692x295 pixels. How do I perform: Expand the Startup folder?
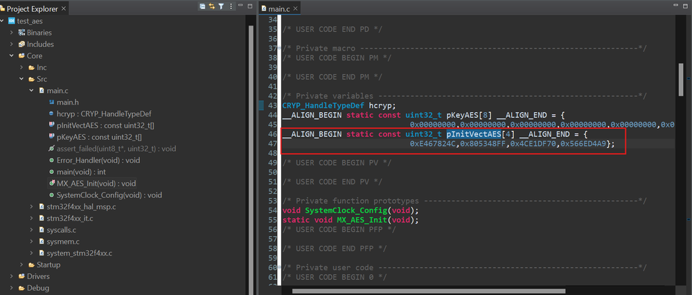click(x=21, y=265)
